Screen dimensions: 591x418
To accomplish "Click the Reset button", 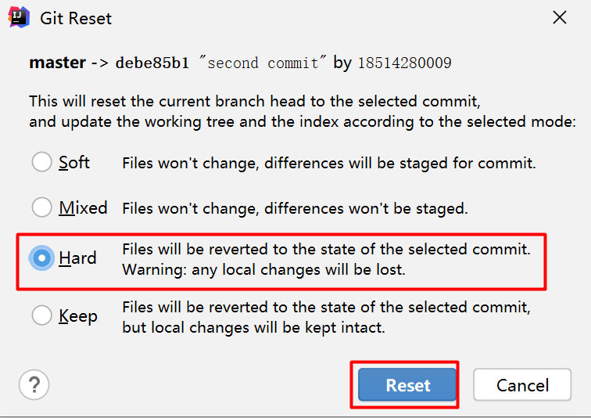I will 407,385.
